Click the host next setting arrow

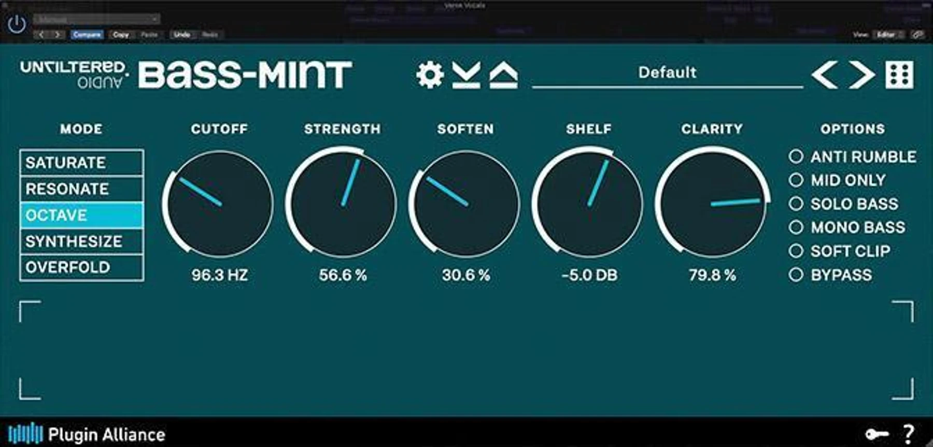tap(58, 35)
